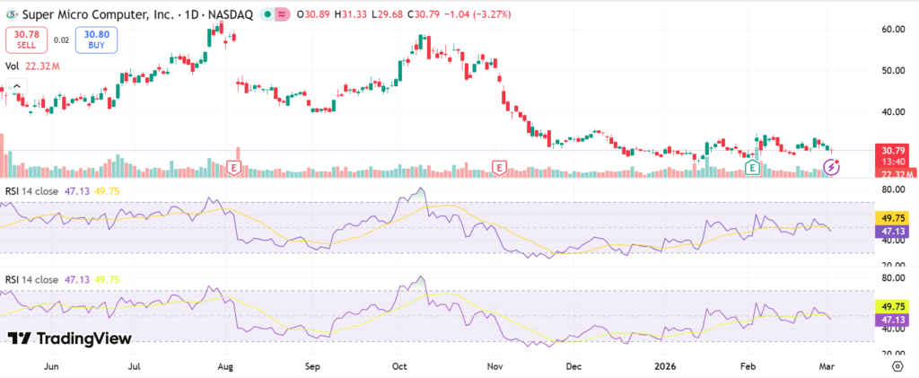Click the 22.32 M volume value in legend
Screen dimensions: 919x378
point(41,66)
